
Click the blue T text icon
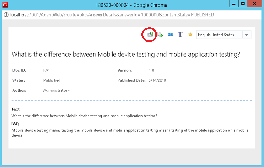(180, 35)
